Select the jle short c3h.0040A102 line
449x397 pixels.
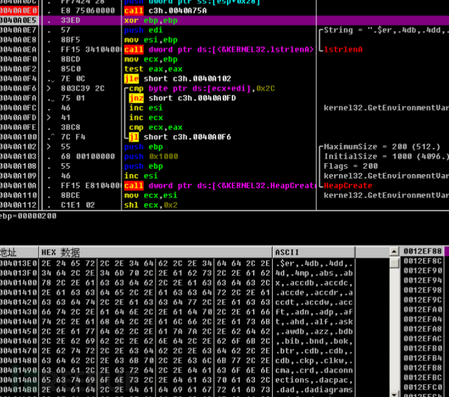click(x=171, y=79)
